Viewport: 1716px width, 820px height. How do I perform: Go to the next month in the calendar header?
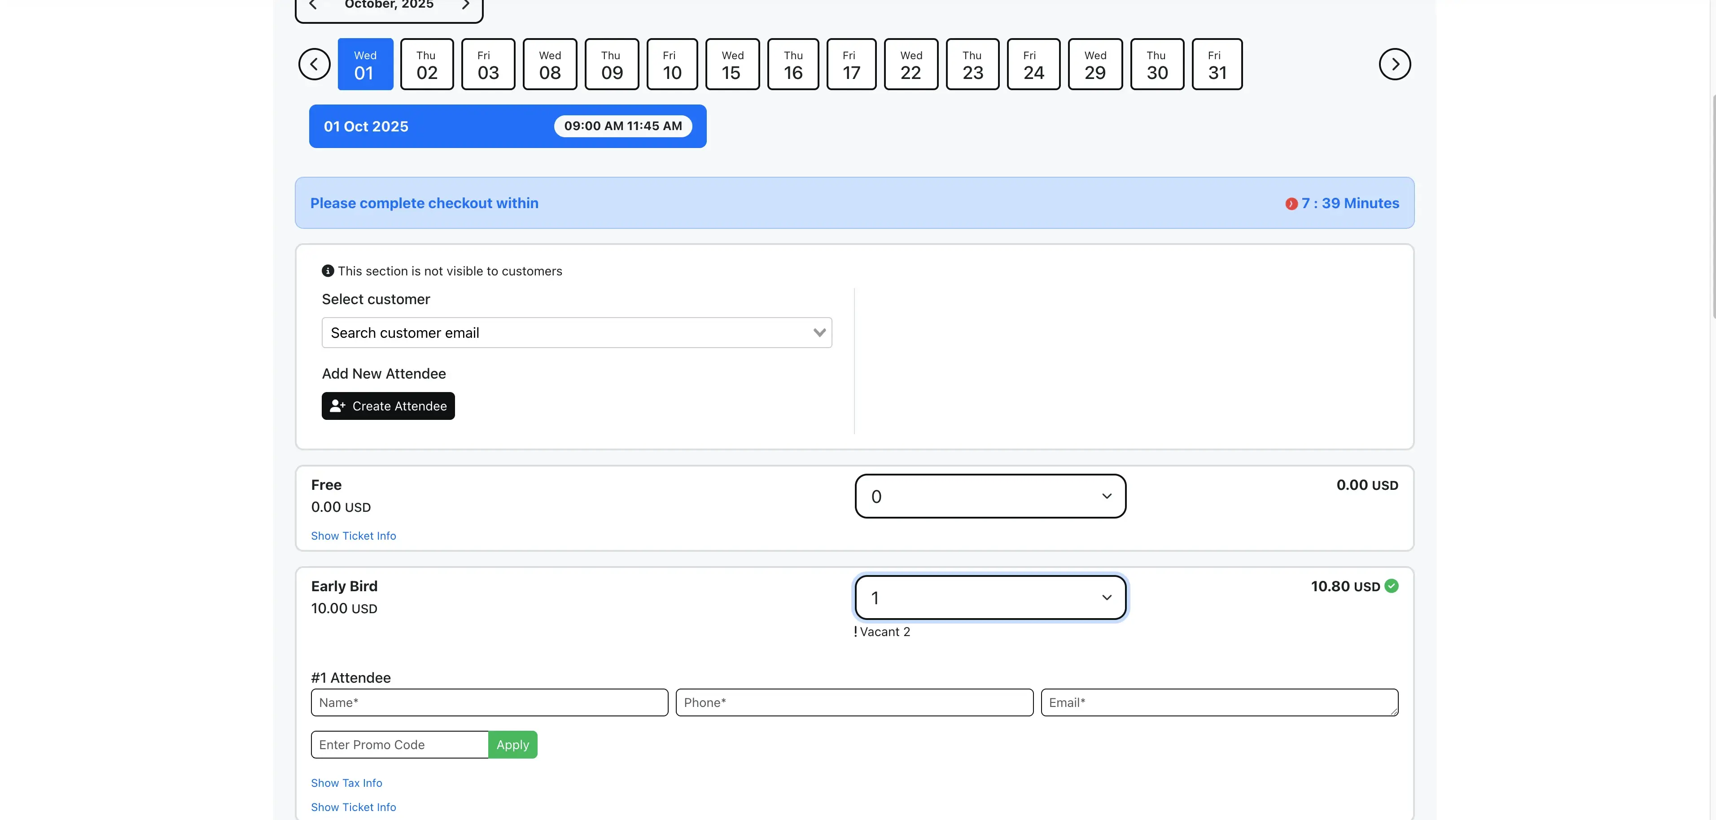pos(466,4)
